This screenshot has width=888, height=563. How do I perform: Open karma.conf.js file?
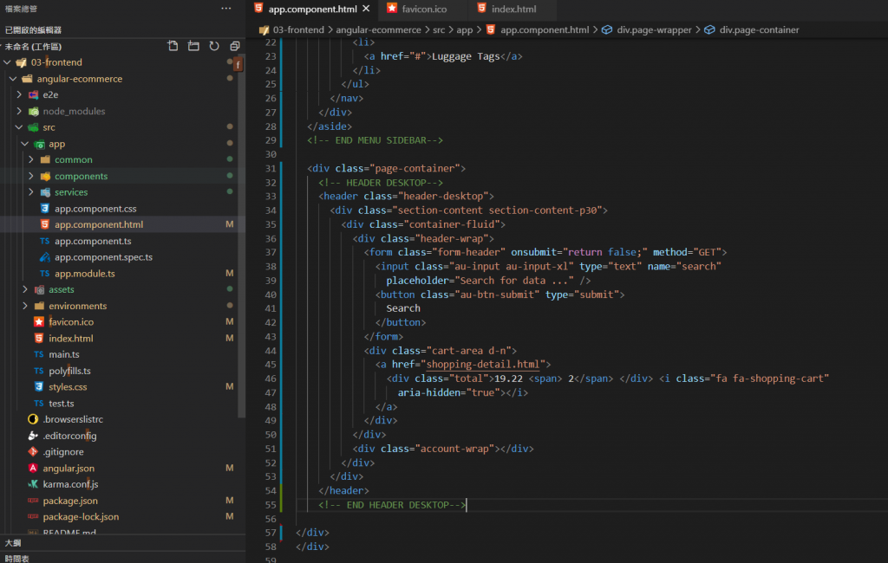pyautogui.click(x=70, y=484)
